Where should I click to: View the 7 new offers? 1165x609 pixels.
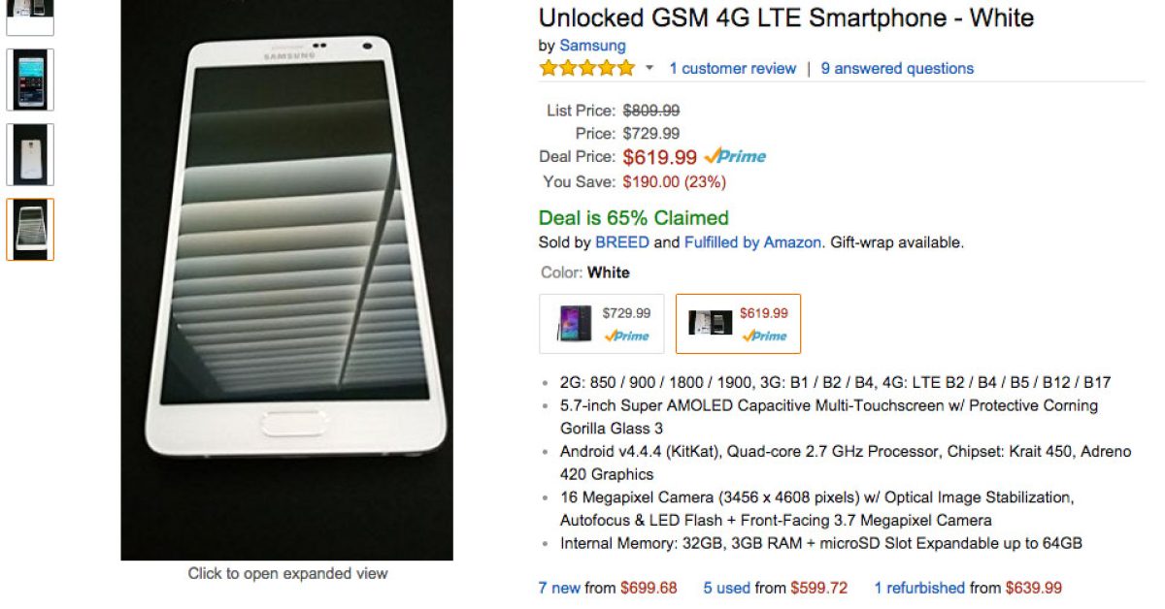point(560,588)
